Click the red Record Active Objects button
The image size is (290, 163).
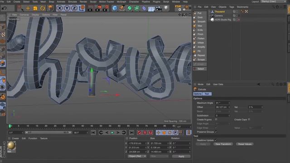click(x=139, y=133)
